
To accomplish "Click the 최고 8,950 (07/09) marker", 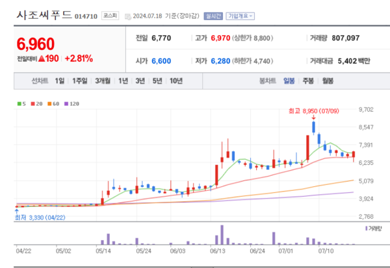I will pos(314,111).
